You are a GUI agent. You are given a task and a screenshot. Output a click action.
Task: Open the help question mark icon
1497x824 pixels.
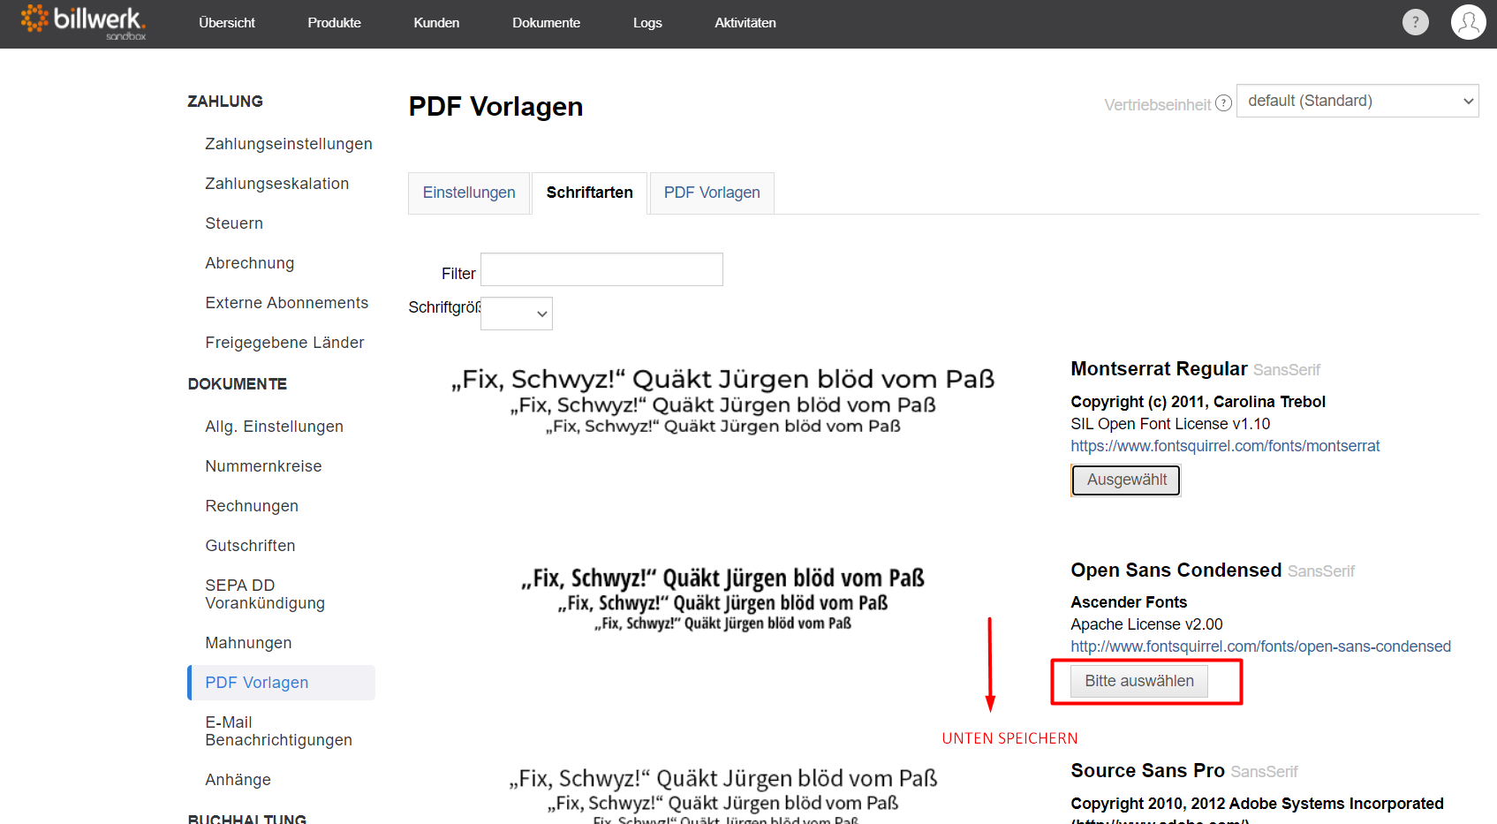coord(1415,22)
